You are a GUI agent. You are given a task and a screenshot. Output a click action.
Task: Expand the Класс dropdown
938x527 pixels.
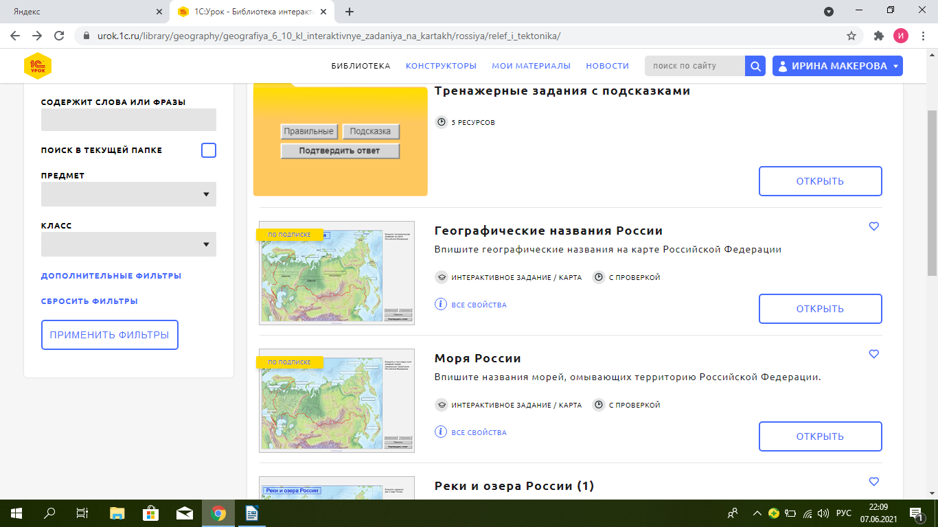(x=128, y=244)
